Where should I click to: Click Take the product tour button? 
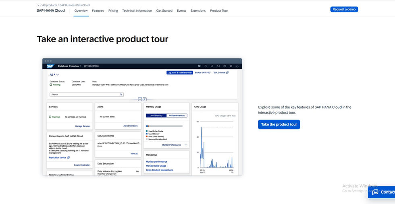point(279,124)
